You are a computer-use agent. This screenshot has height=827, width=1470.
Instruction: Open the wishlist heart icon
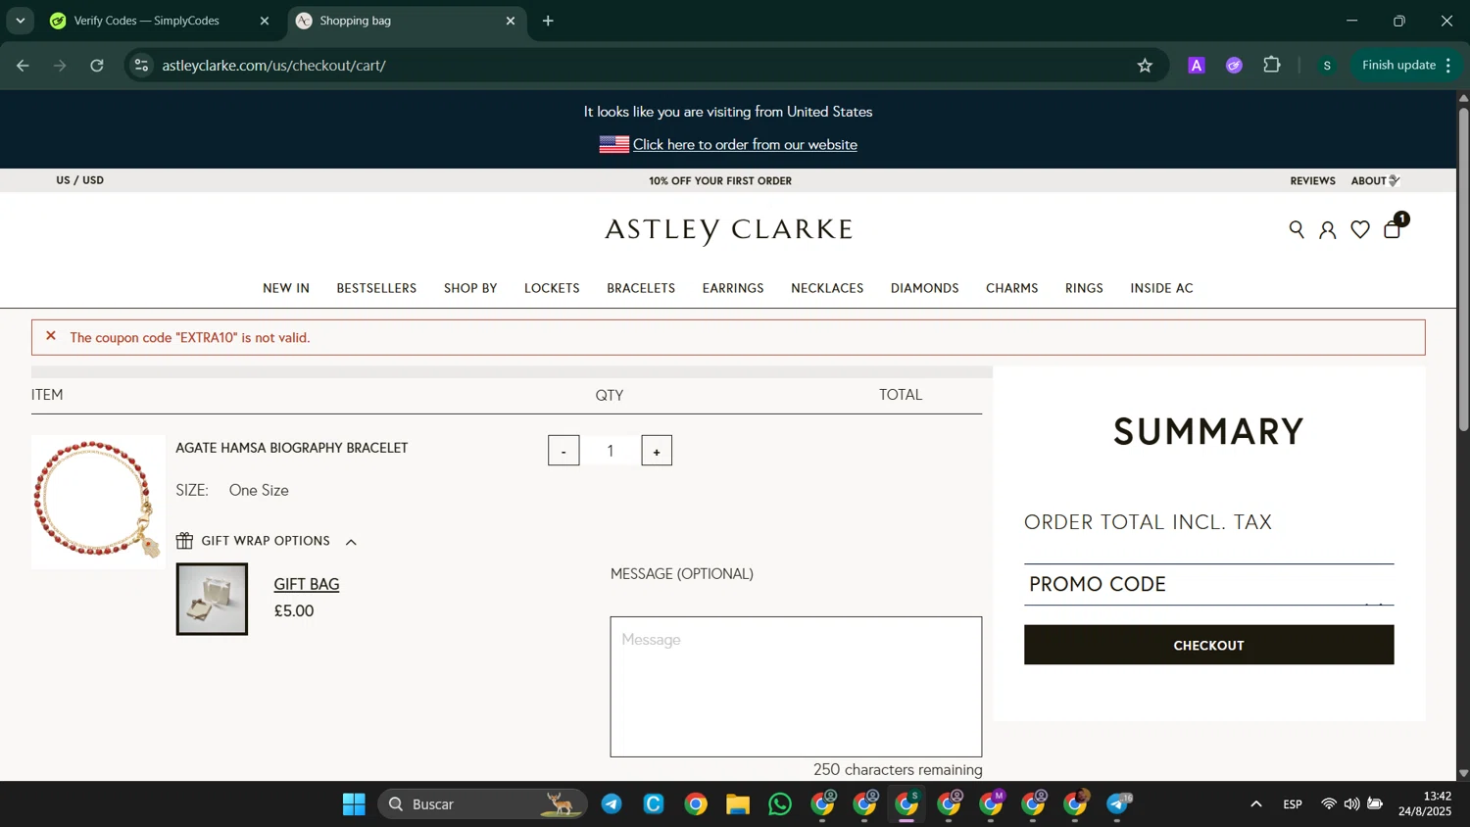coord(1360,230)
